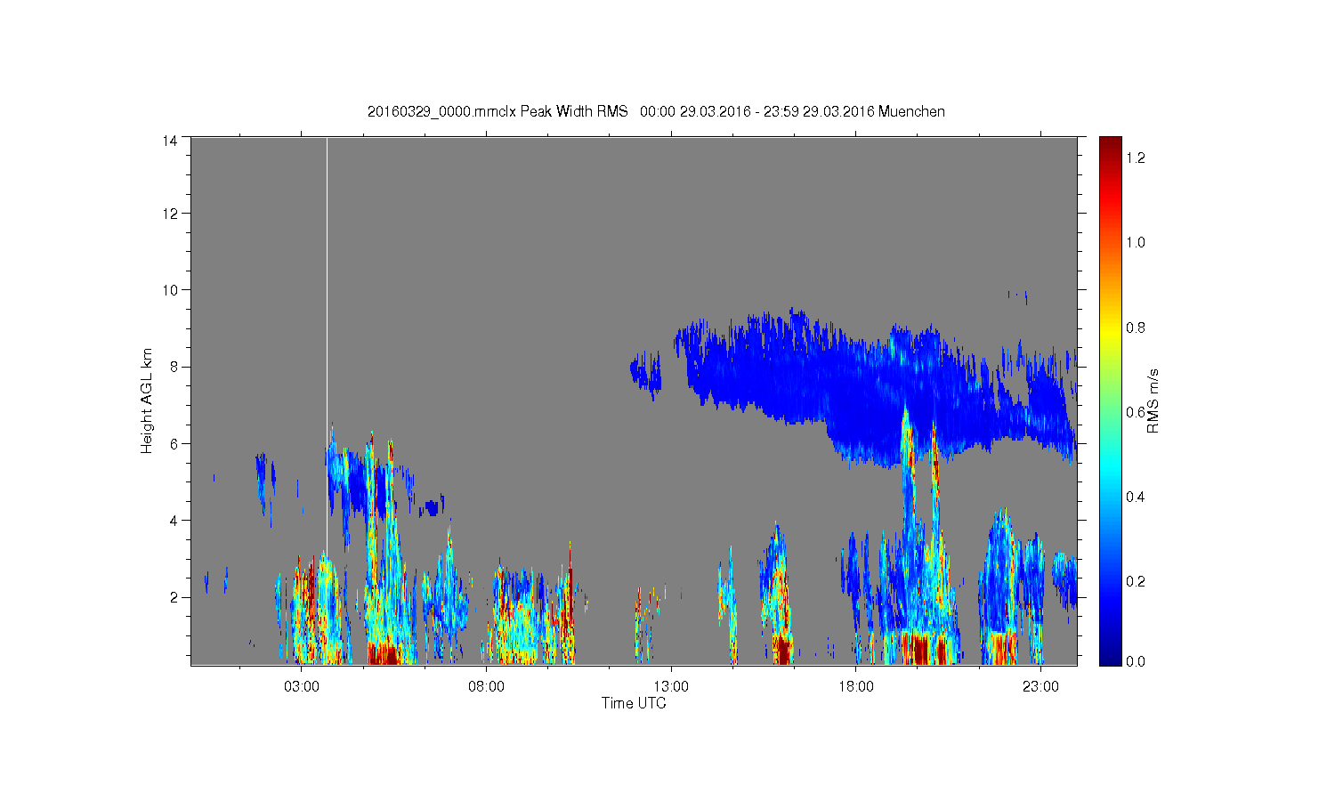Click the 18:00 tick label on the time axis
1335x801 pixels.
coord(856,686)
